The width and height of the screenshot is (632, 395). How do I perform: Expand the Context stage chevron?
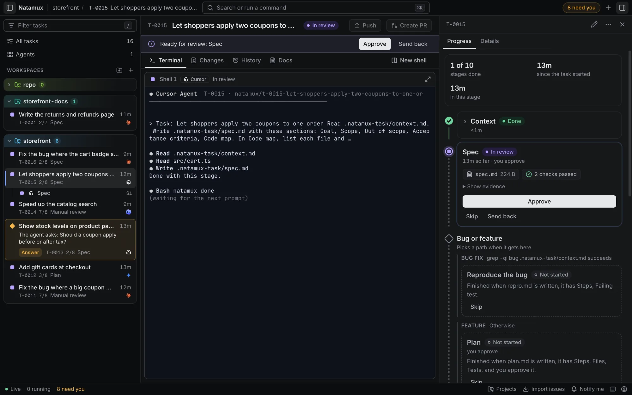pyautogui.click(x=465, y=121)
